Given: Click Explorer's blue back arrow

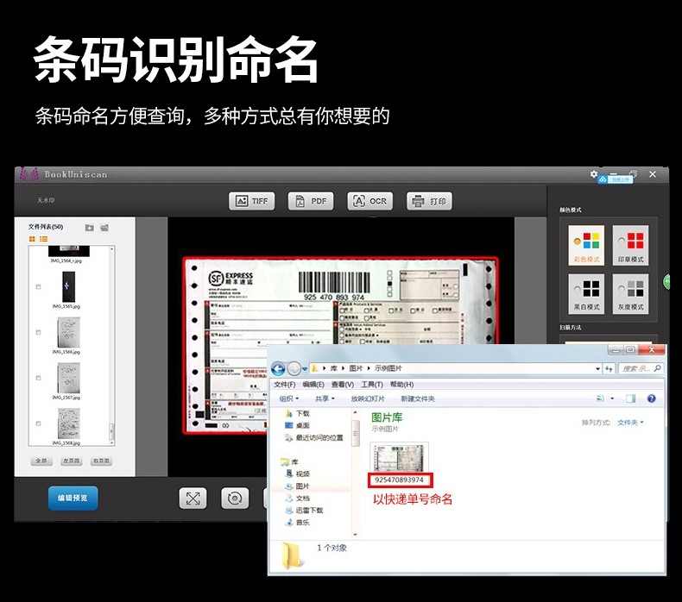Looking at the screenshot, I should [279, 368].
